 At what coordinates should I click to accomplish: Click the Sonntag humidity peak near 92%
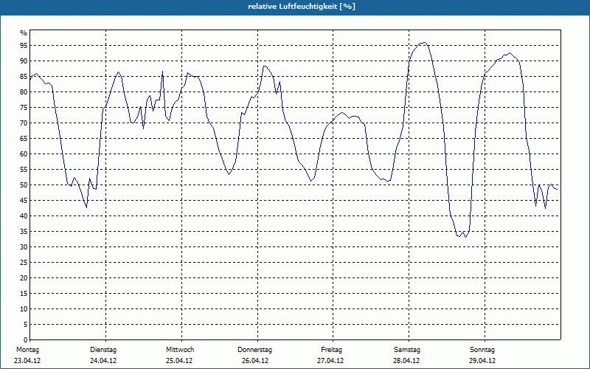click(x=510, y=53)
